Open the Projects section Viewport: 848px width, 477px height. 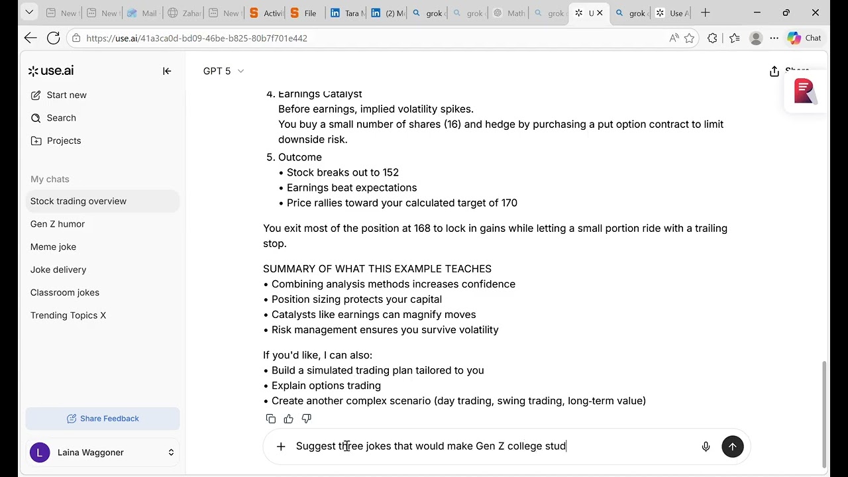(x=56, y=140)
